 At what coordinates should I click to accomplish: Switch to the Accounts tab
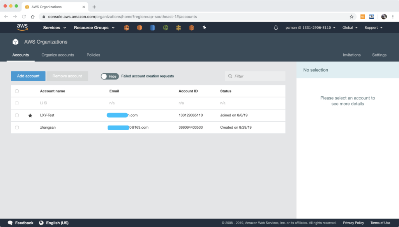(x=21, y=55)
